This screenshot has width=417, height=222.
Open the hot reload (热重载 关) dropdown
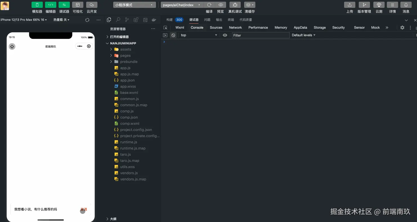61,20
